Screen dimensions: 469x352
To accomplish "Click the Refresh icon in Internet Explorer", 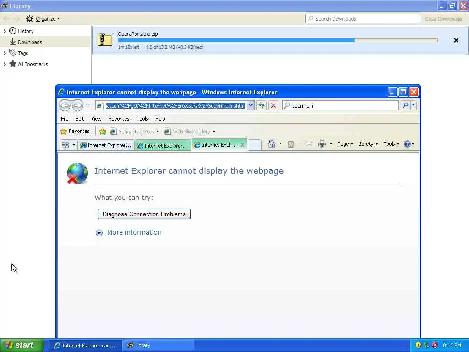I will click(262, 106).
